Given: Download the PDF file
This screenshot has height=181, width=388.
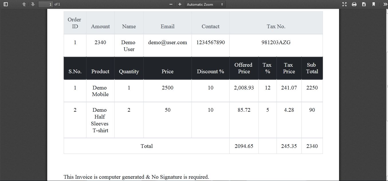Looking at the screenshot, I should pyautogui.click(x=364, y=4).
